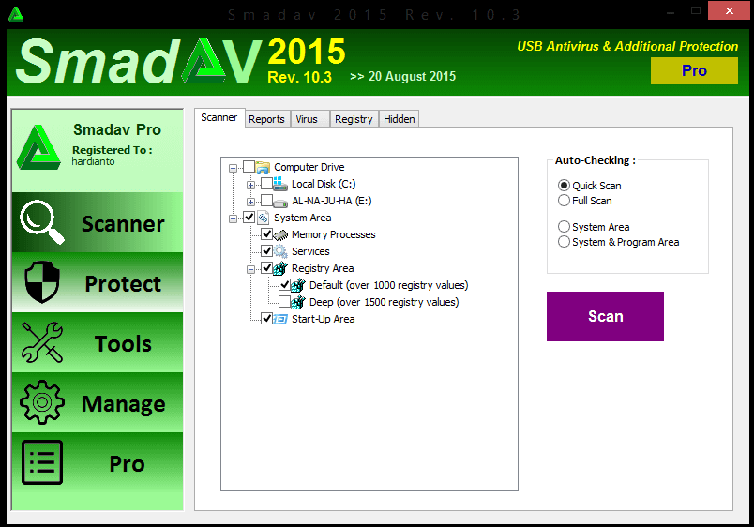The width and height of the screenshot is (754, 527).
Task: Select 'Deep (over 1500 registry values)' label
Action: click(x=384, y=302)
